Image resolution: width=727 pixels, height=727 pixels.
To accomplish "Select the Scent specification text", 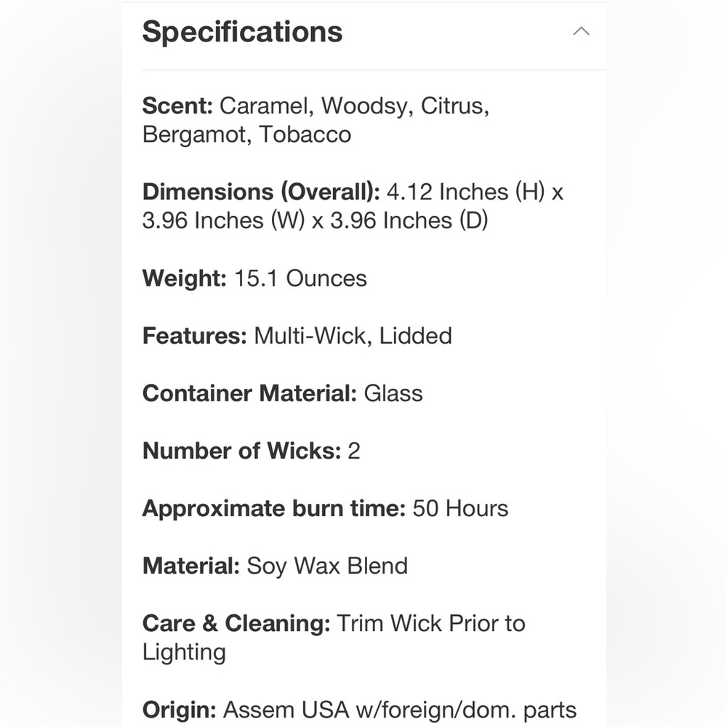I will coord(316,120).
